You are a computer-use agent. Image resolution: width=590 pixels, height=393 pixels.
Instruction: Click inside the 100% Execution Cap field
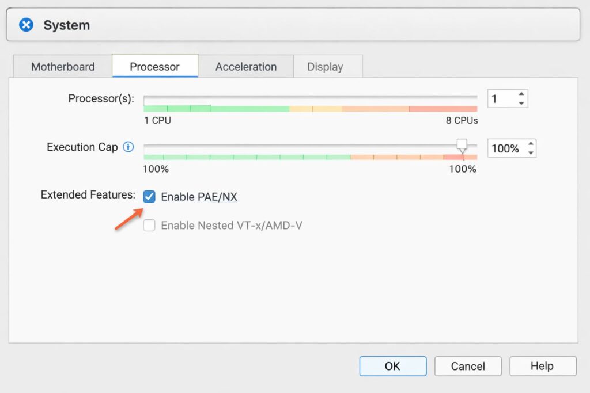tap(506, 148)
